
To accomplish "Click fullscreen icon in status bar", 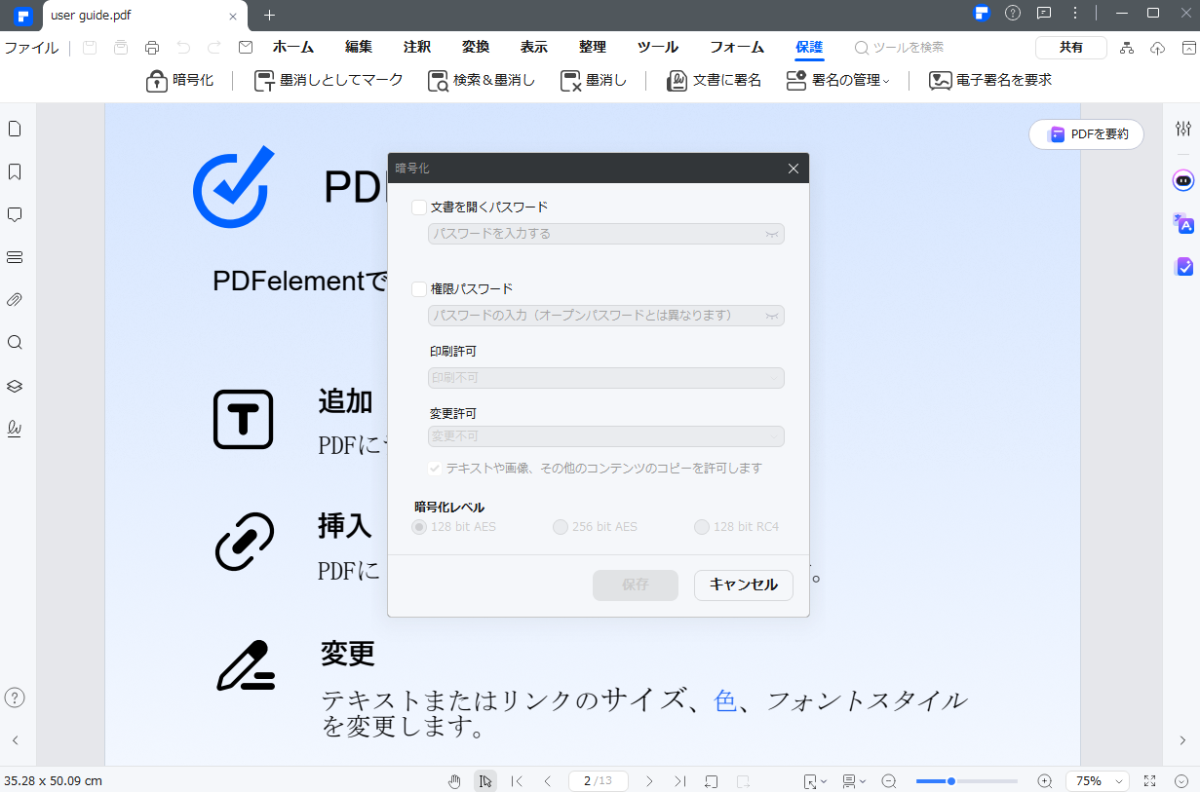I will click(1150, 781).
